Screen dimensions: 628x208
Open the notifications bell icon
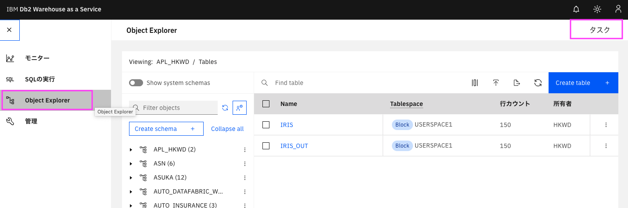tap(576, 9)
